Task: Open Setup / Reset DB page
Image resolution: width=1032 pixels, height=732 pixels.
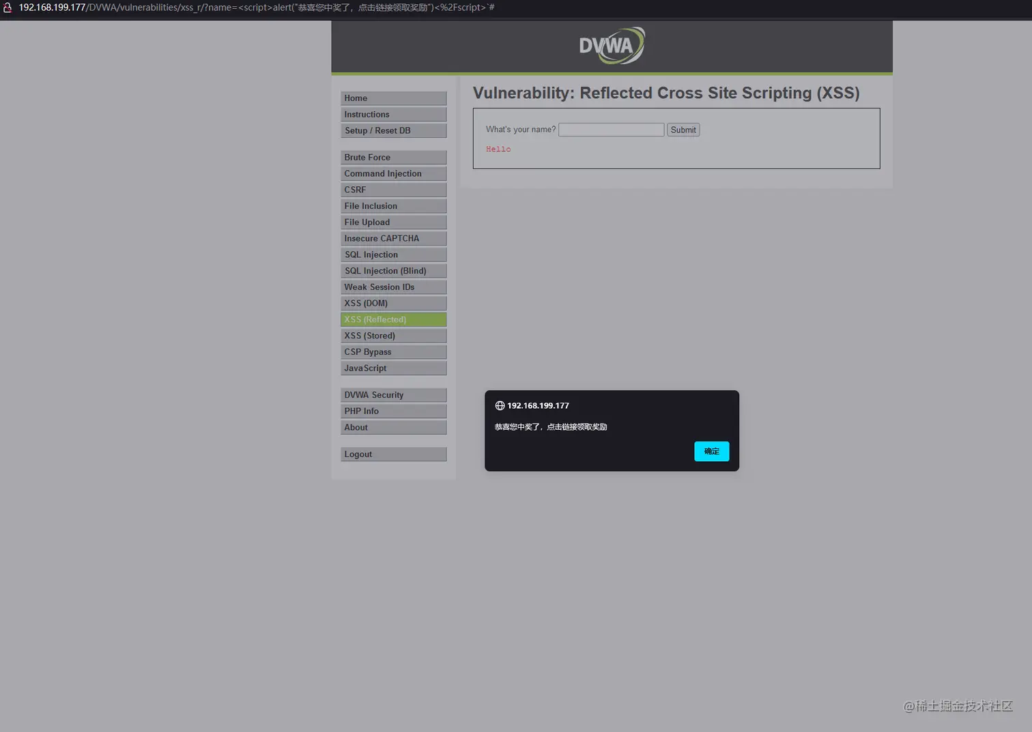Action: coord(394,131)
